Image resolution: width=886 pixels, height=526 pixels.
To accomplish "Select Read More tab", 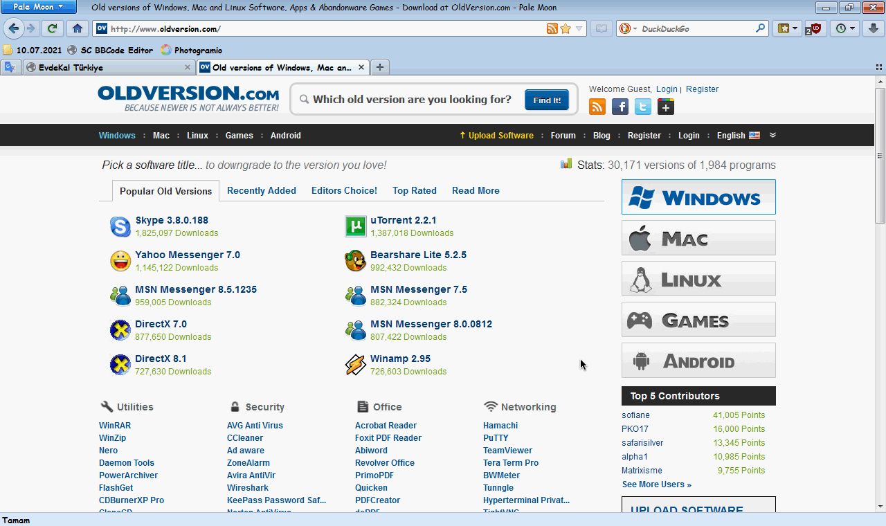I will 476,190.
